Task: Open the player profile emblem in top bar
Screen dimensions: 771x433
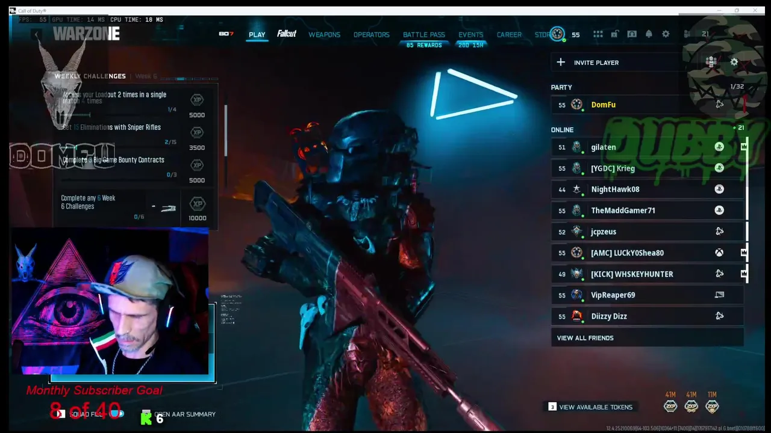Action: tap(557, 34)
